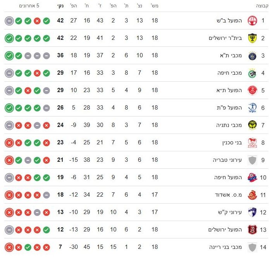
Task: Click the green Maccabi Haifa team crest
Action: pyautogui.click(x=252, y=73)
